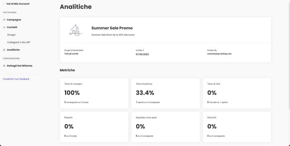The image size is (290, 146).
Task: Click the text 0 su 3 inviate
Action: (71, 136)
